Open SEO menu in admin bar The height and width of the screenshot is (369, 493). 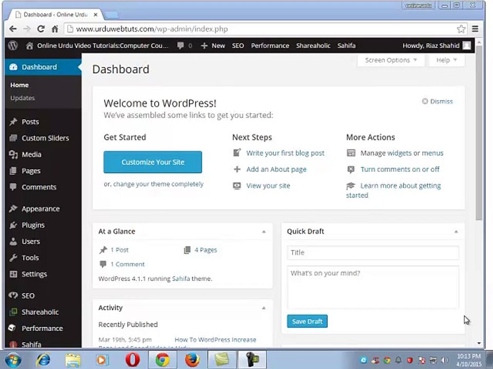pos(238,46)
